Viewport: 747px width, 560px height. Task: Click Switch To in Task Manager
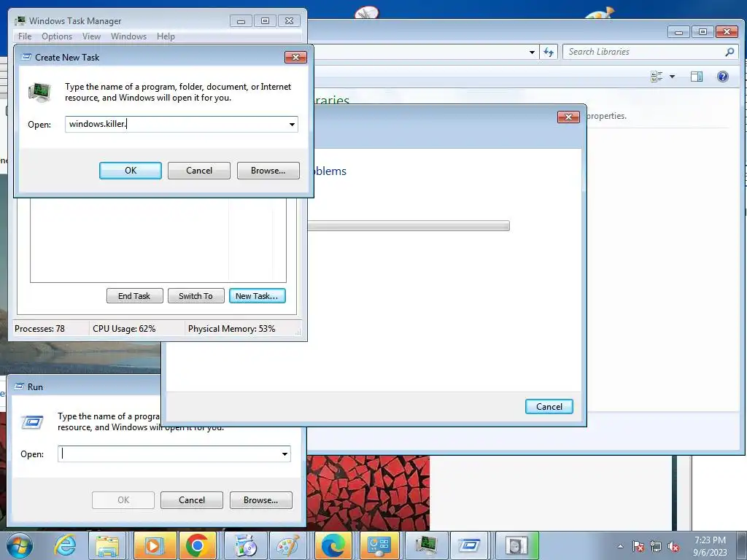tap(196, 296)
